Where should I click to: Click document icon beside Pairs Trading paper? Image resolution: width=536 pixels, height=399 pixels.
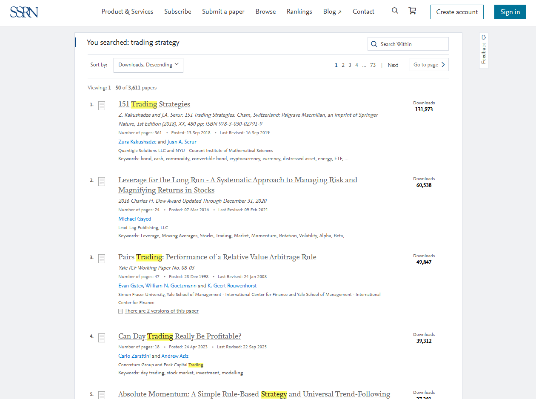click(x=102, y=258)
